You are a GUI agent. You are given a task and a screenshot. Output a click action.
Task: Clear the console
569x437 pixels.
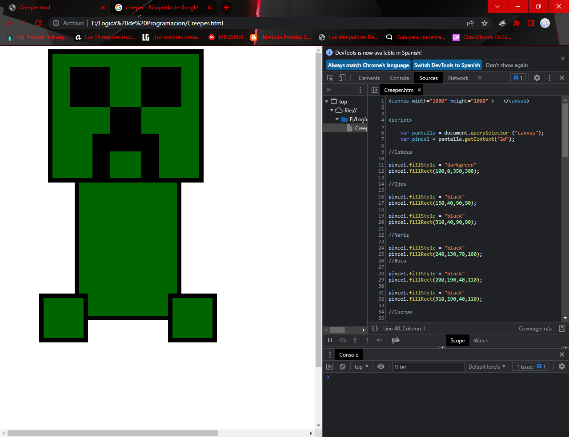tap(342, 367)
